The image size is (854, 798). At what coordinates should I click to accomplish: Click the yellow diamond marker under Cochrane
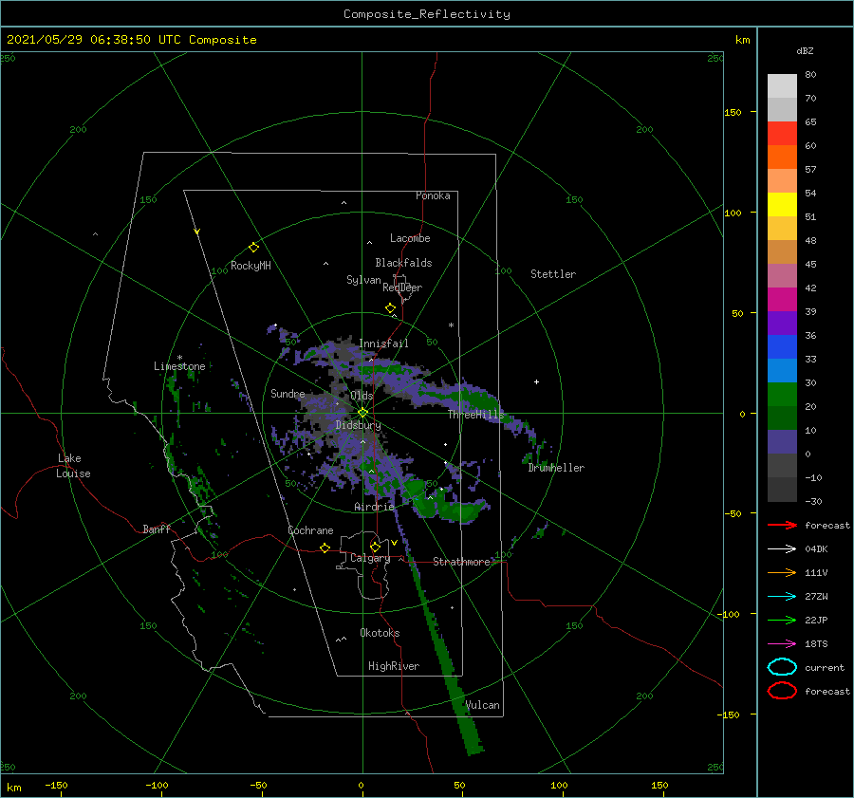325,548
